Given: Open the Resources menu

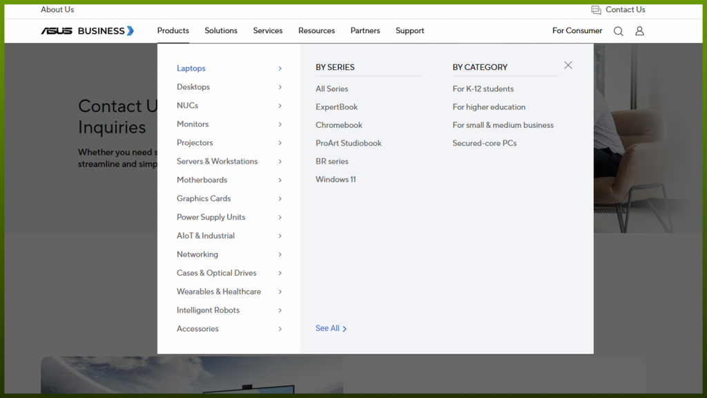Looking at the screenshot, I should point(316,30).
